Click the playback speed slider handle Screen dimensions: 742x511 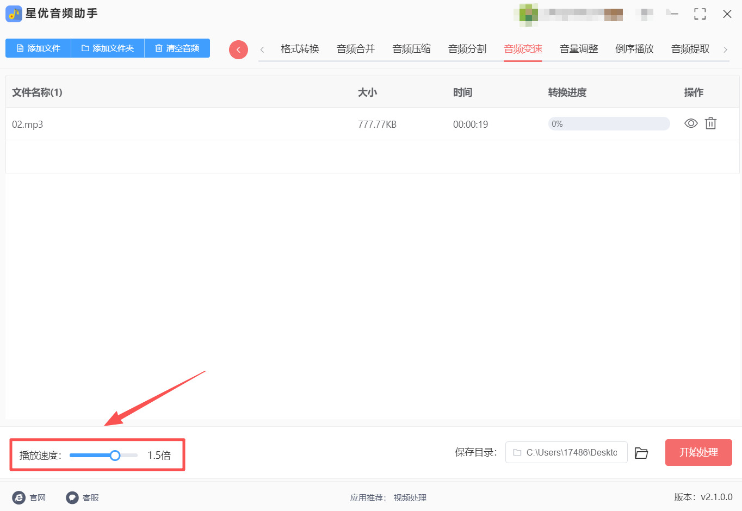pyautogui.click(x=115, y=456)
